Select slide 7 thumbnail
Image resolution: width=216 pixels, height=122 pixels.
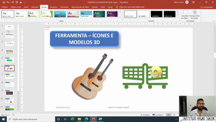(9, 76)
